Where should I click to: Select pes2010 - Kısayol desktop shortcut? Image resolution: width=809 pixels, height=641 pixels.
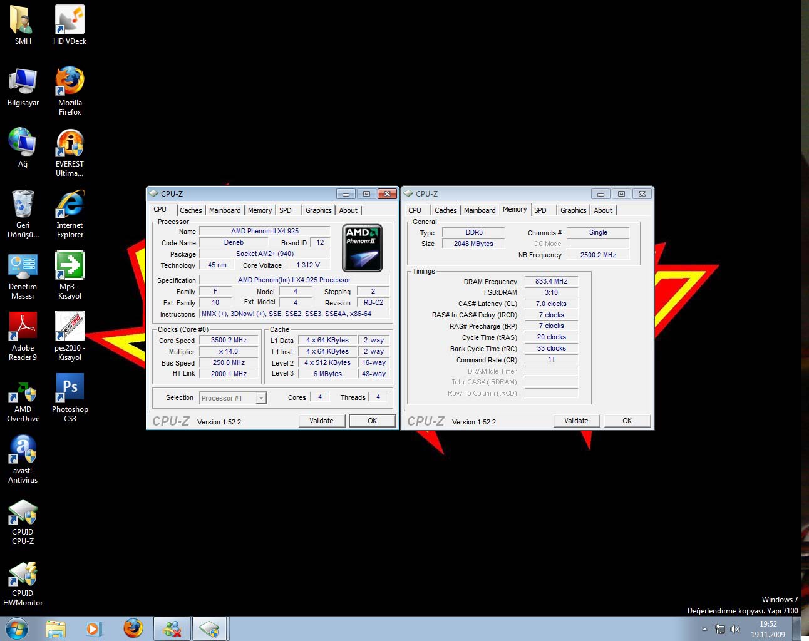(70, 336)
